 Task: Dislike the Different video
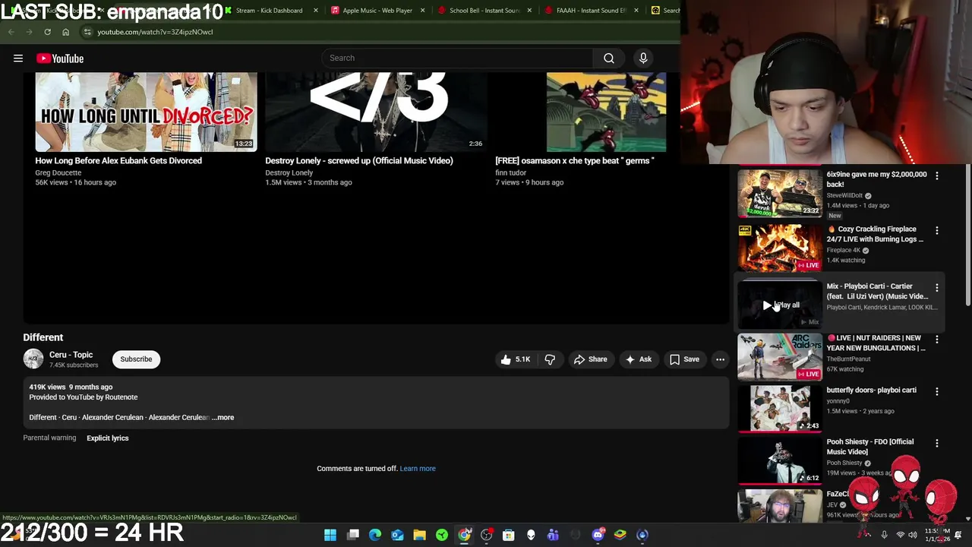pos(550,359)
